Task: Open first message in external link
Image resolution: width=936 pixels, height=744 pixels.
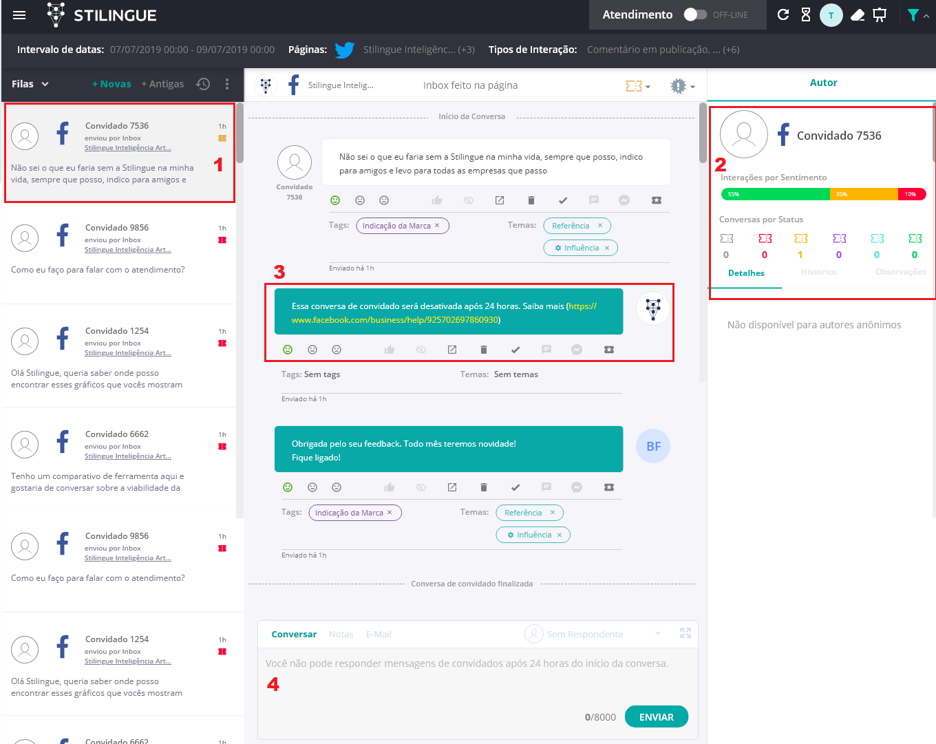Action: click(500, 200)
